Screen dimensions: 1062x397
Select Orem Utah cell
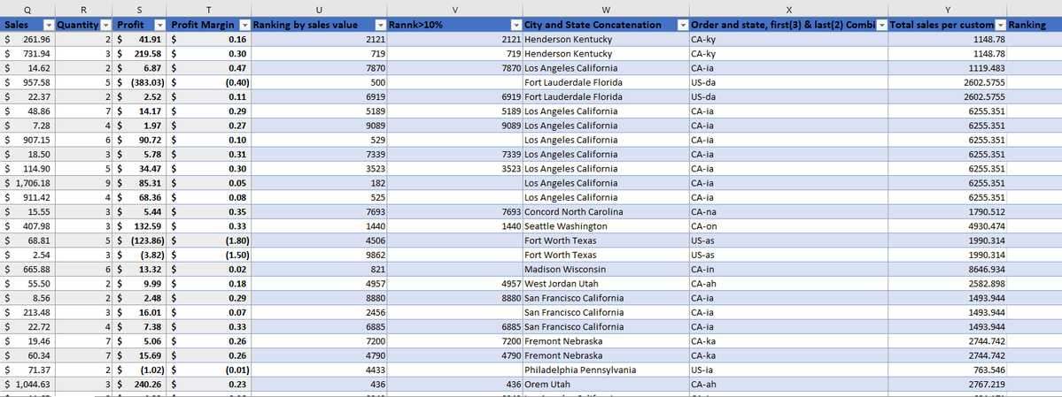[x=606, y=384]
